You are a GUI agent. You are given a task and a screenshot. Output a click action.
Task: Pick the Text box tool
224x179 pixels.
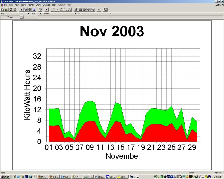click(x=70, y=10)
